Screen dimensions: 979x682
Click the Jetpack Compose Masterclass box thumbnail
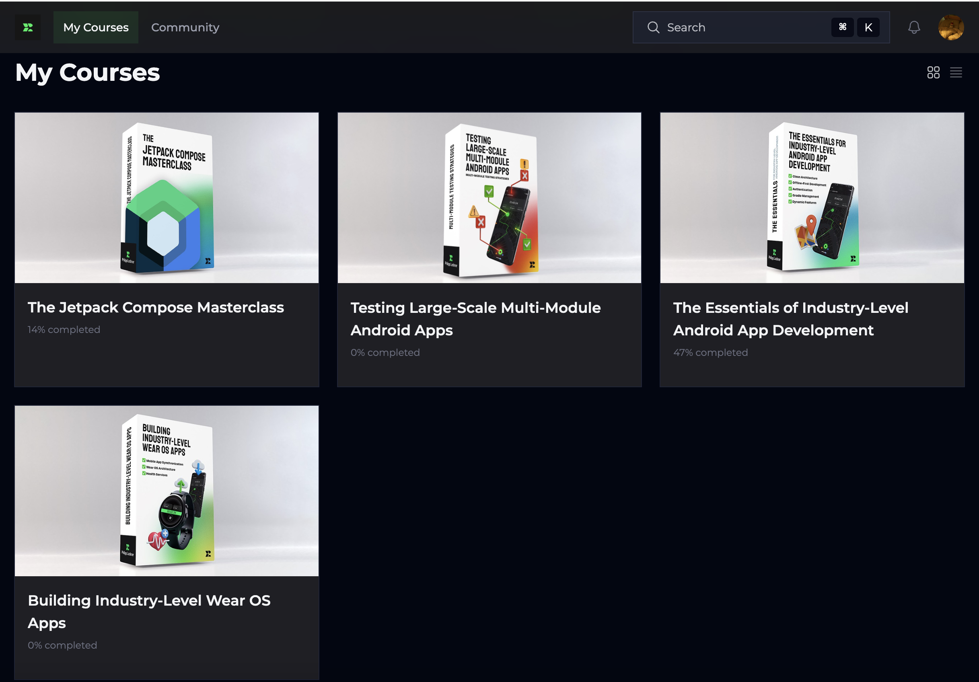pyautogui.click(x=167, y=198)
